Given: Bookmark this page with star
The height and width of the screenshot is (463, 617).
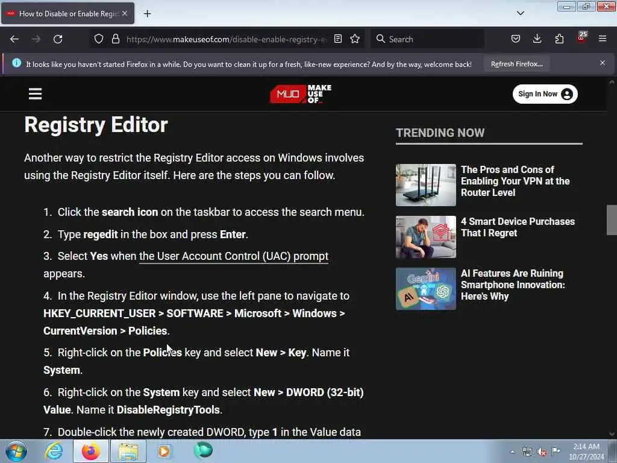Looking at the screenshot, I should [x=355, y=39].
